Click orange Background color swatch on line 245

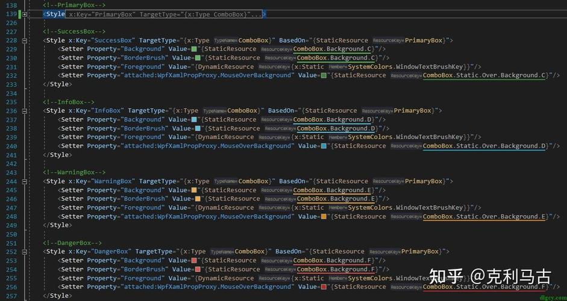tap(194, 190)
